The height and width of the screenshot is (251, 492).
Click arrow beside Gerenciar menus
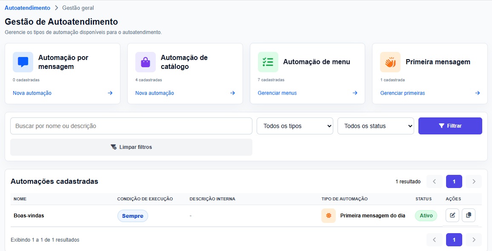(355, 93)
